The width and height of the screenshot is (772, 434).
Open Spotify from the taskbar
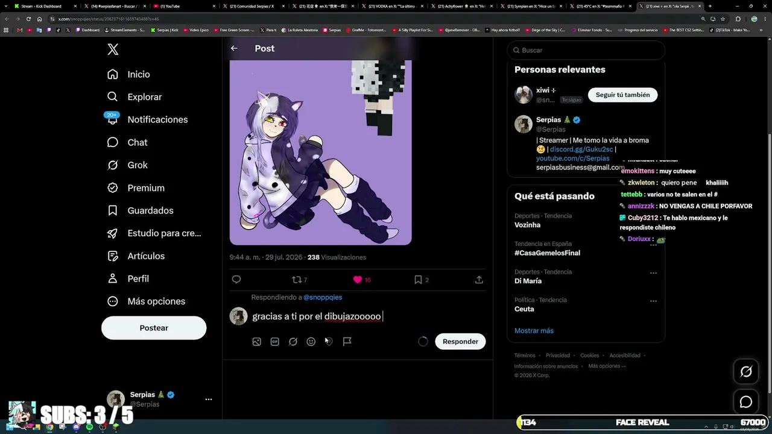point(89,427)
